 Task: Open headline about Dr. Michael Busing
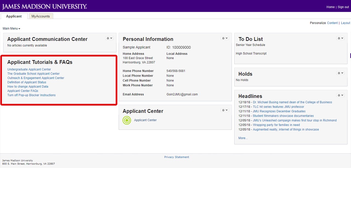(292, 102)
